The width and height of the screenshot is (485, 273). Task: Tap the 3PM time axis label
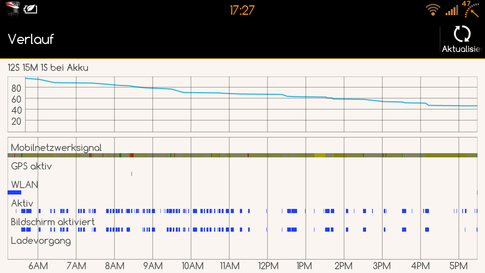click(x=382, y=266)
